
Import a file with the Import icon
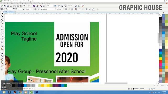(x=38, y=6)
